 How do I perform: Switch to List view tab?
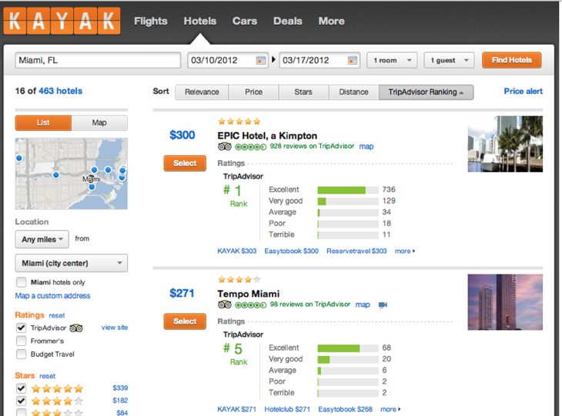click(x=43, y=123)
